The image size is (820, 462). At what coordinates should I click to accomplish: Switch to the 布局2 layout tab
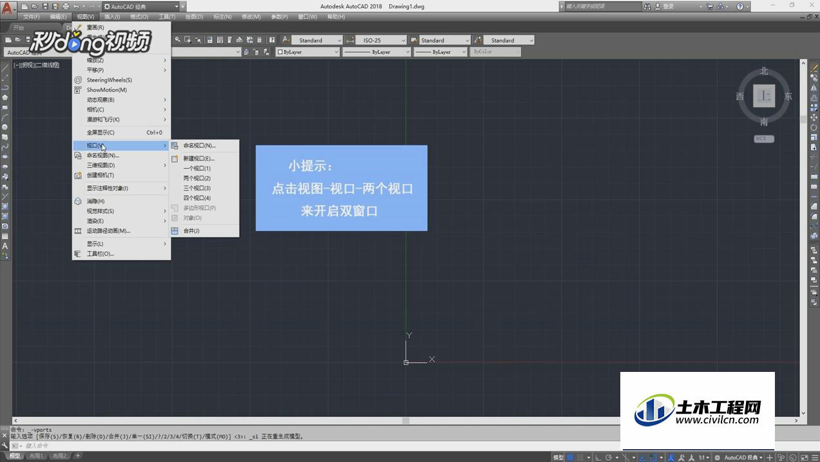(59, 456)
